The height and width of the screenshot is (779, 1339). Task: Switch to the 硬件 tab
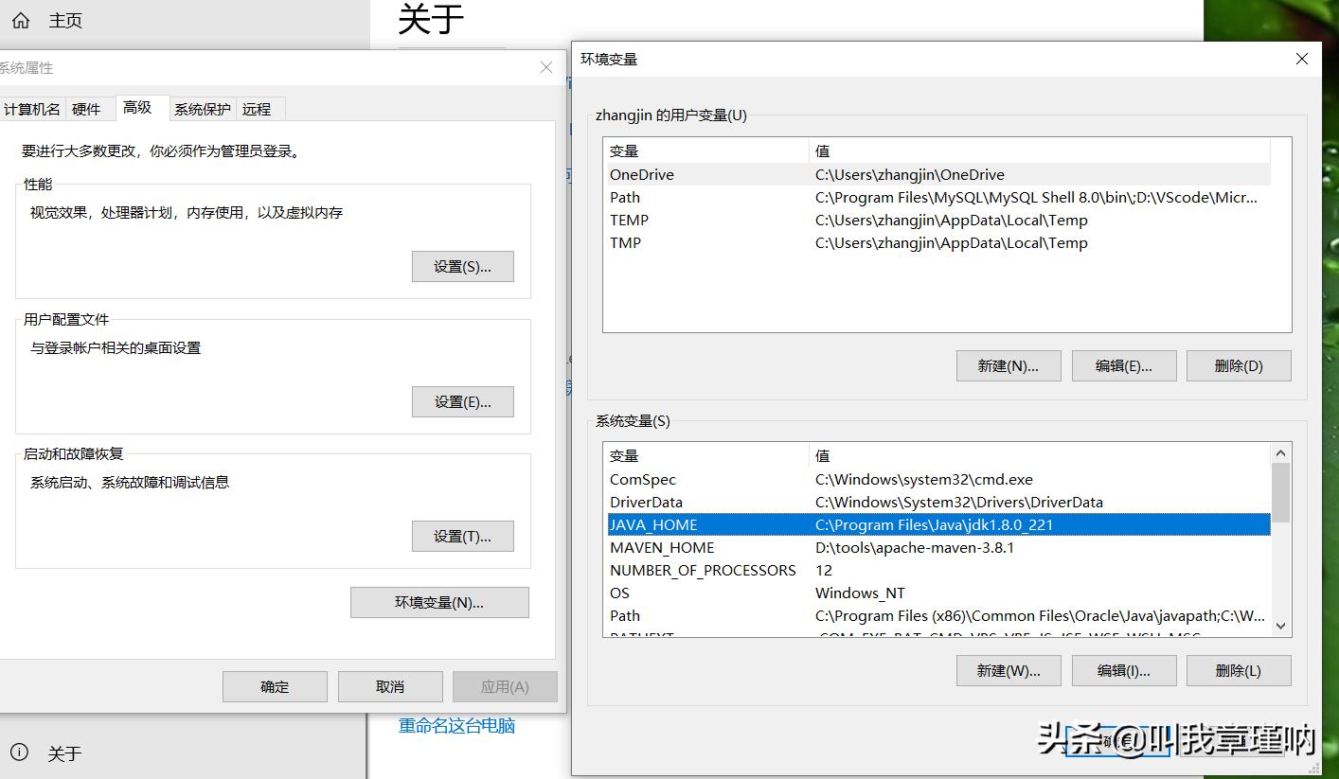click(87, 109)
